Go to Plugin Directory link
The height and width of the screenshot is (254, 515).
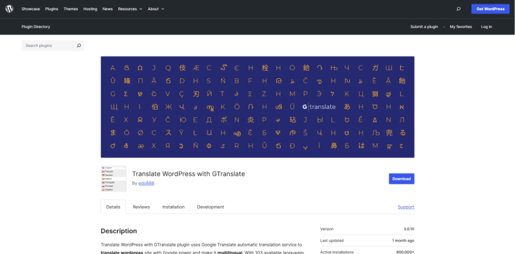36,27
